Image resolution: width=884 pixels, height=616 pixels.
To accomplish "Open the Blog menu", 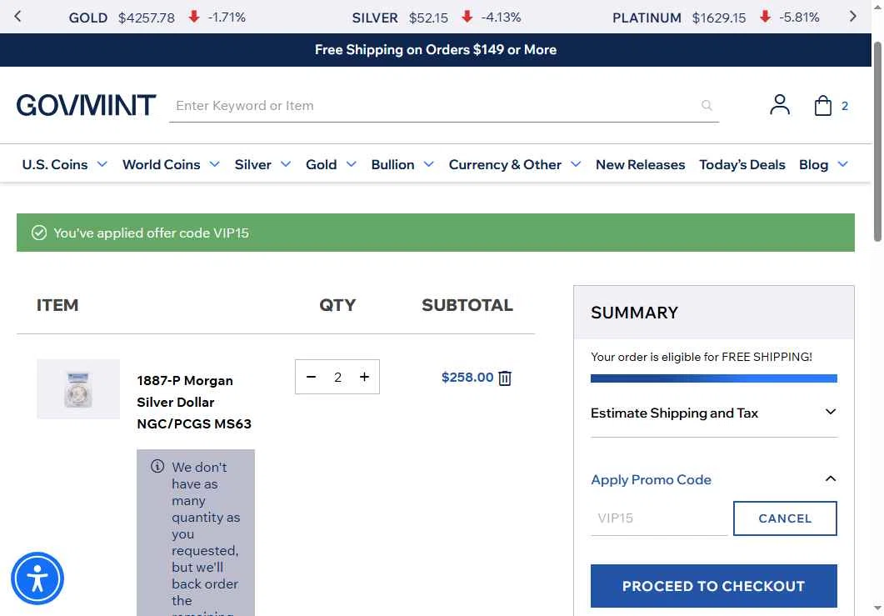I will pyautogui.click(x=813, y=164).
